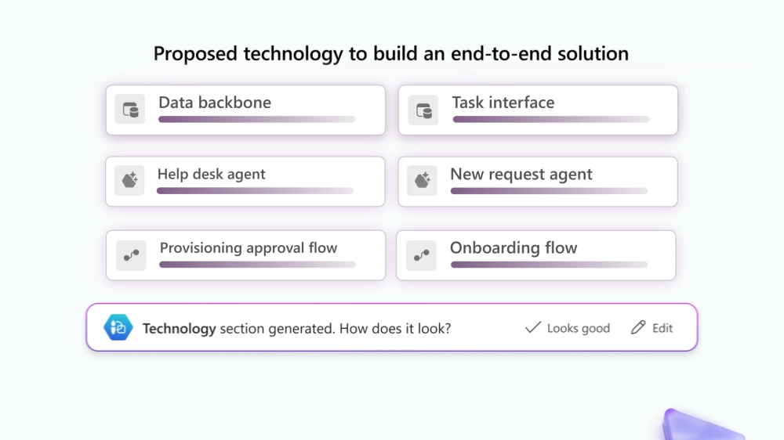Click the Data backbone database icon
This screenshot has height=440, width=784.
coord(130,110)
